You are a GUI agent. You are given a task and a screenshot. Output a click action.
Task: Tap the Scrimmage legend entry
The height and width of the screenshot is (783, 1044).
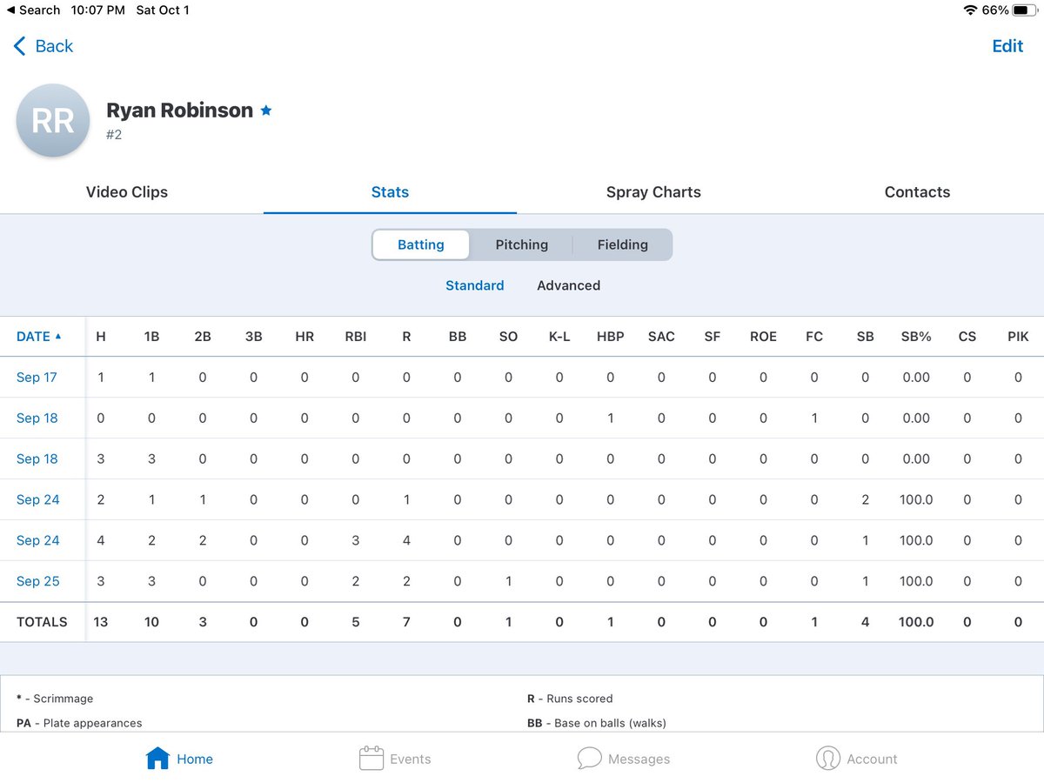55,699
